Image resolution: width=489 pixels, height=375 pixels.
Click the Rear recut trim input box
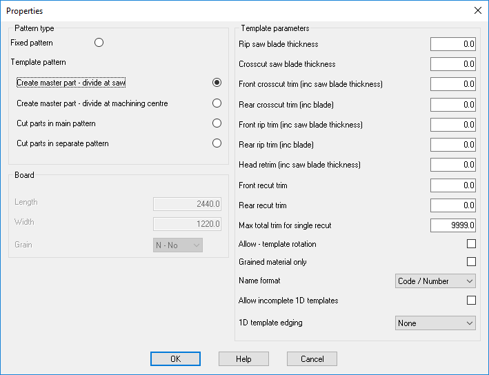(x=453, y=205)
